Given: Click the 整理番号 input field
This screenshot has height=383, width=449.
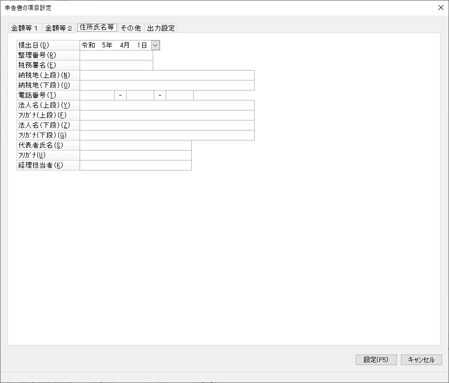Looking at the screenshot, I should point(116,55).
